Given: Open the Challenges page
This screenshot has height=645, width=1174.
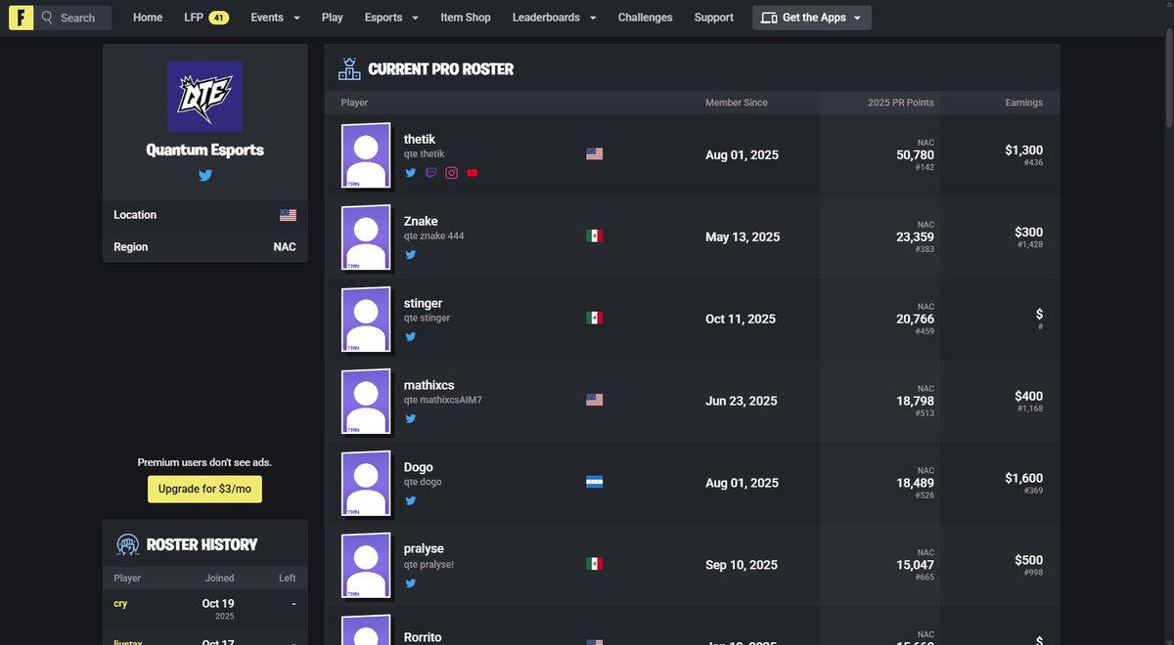Looking at the screenshot, I should tap(646, 18).
